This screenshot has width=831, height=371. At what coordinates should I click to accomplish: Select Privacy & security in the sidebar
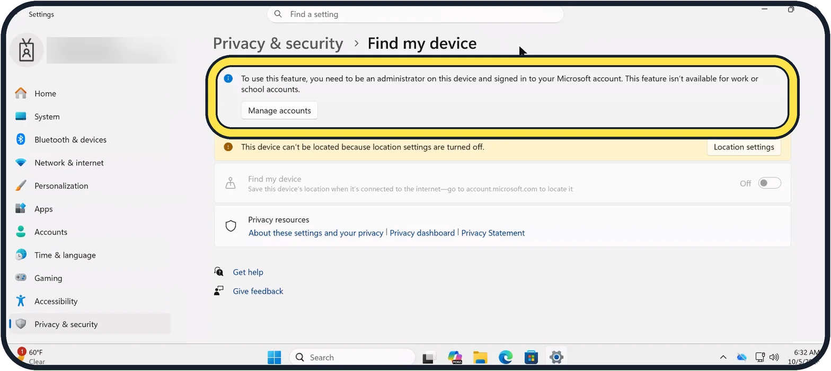(90, 324)
